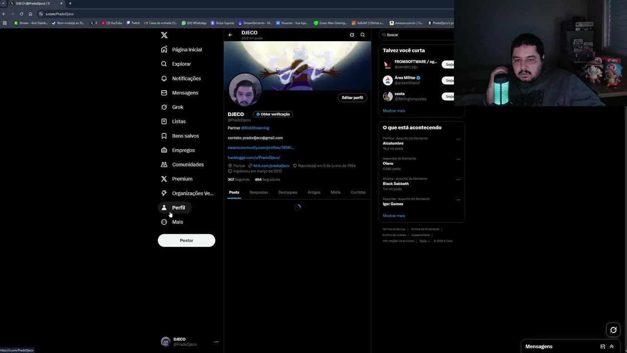
Task: Click the X logo above the sidebar
Action: tap(164, 35)
